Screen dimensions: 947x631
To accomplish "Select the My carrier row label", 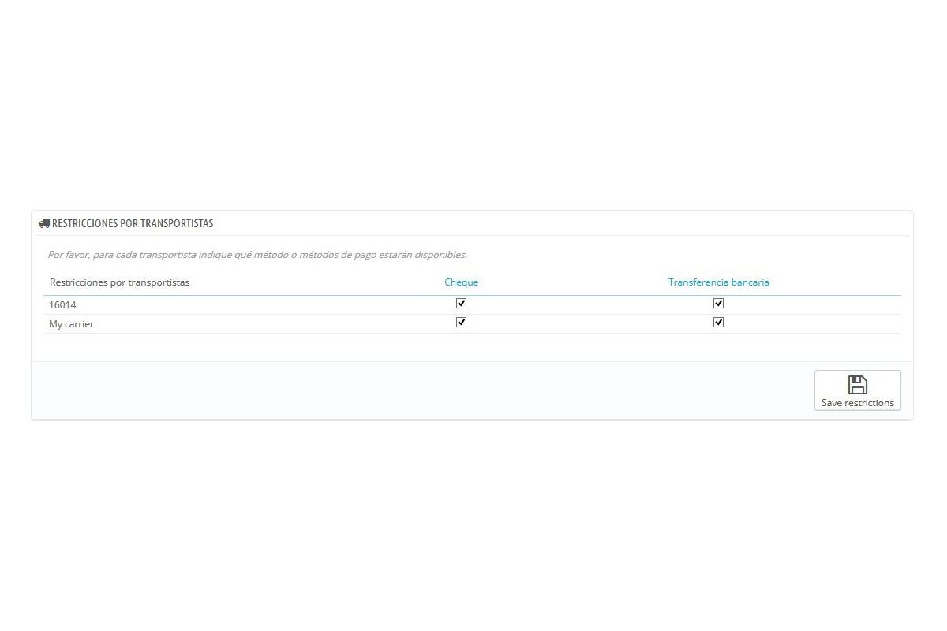I will tap(71, 324).
